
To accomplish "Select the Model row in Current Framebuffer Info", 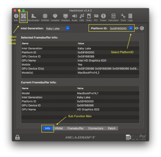I will click(x=80, y=93).
